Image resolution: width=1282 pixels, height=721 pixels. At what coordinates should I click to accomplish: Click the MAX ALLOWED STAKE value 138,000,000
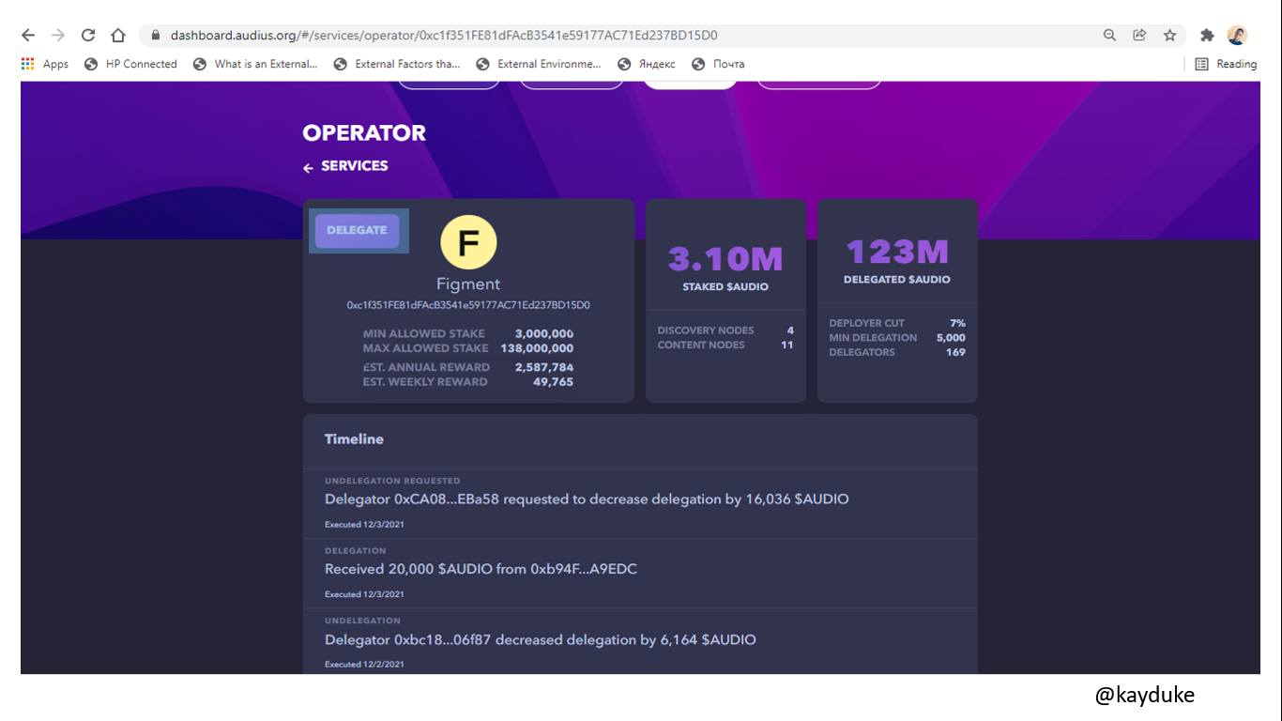(x=537, y=348)
